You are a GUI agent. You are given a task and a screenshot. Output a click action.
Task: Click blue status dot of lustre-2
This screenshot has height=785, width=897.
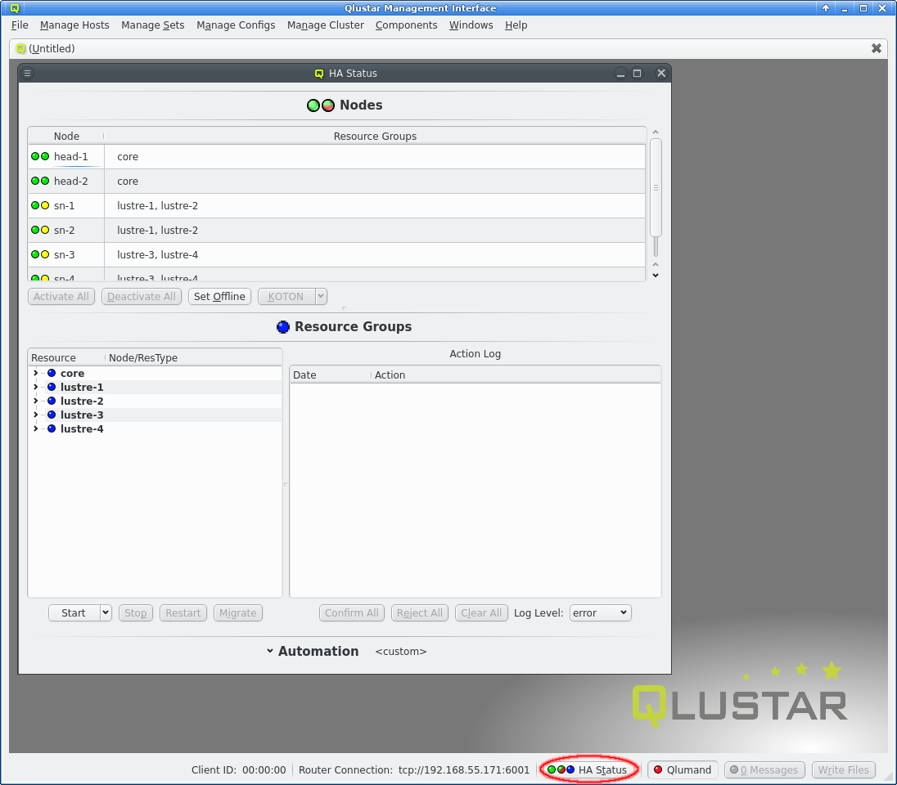pyautogui.click(x=52, y=401)
